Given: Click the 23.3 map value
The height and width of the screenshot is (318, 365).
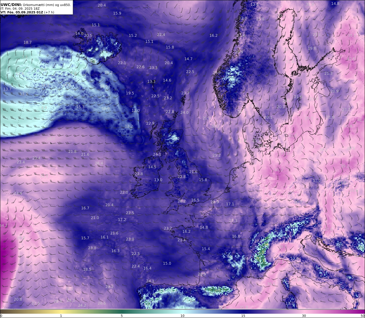Looking at the screenshot, I should tap(153, 68).
